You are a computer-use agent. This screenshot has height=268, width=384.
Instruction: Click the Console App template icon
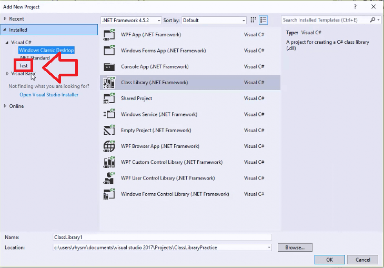pyautogui.click(x=109, y=67)
